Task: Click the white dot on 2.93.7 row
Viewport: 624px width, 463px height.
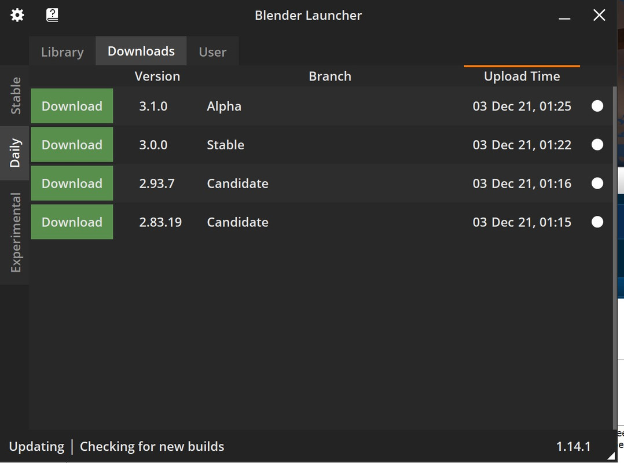Action: [x=597, y=183]
